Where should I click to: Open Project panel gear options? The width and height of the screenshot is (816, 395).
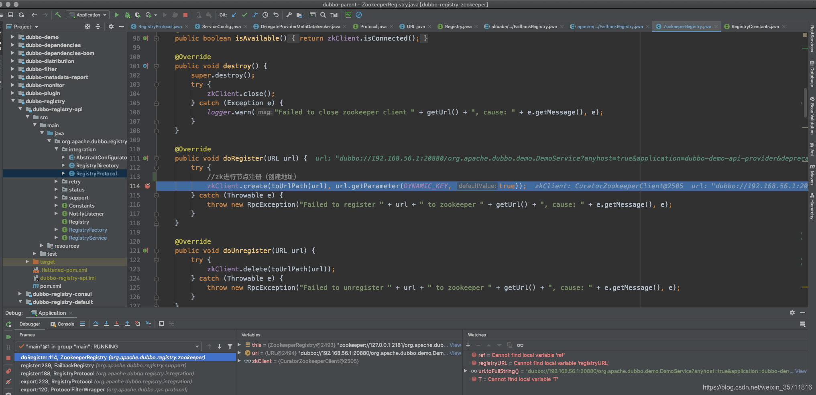[x=111, y=26]
